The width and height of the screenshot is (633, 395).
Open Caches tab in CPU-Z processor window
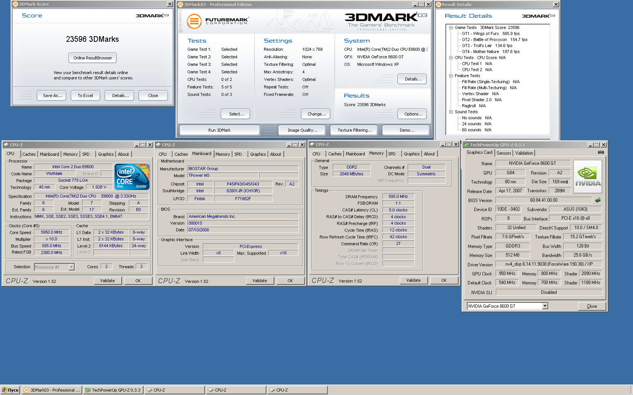click(29, 154)
